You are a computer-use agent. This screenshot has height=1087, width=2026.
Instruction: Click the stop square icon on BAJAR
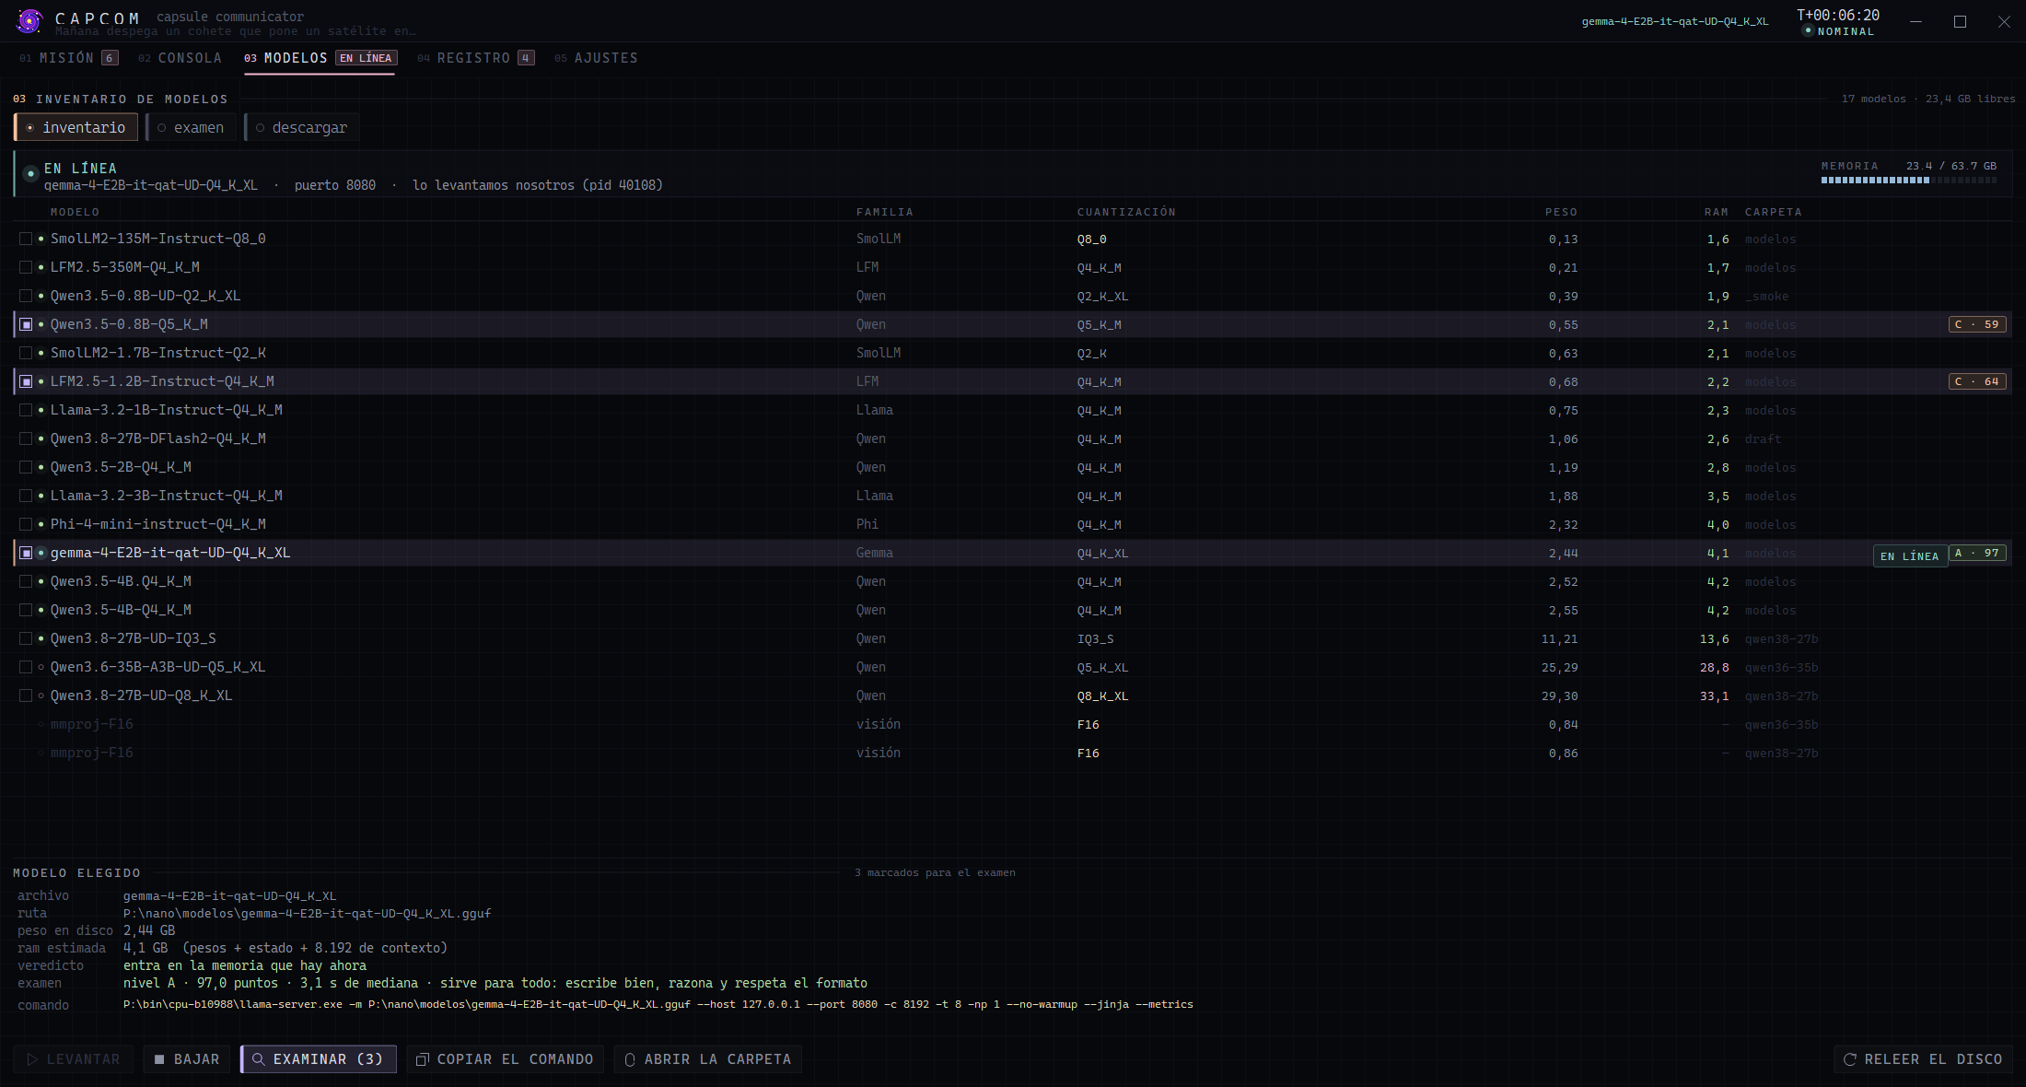click(159, 1059)
